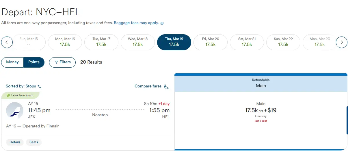348x151 pixels.
Task: Open the Baggage fees may apply link
Action: [x=136, y=23]
